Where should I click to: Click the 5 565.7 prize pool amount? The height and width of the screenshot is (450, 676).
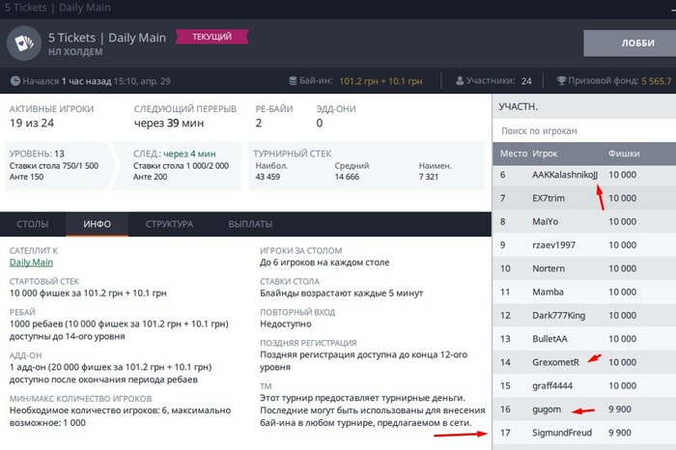(x=656, y=81)
